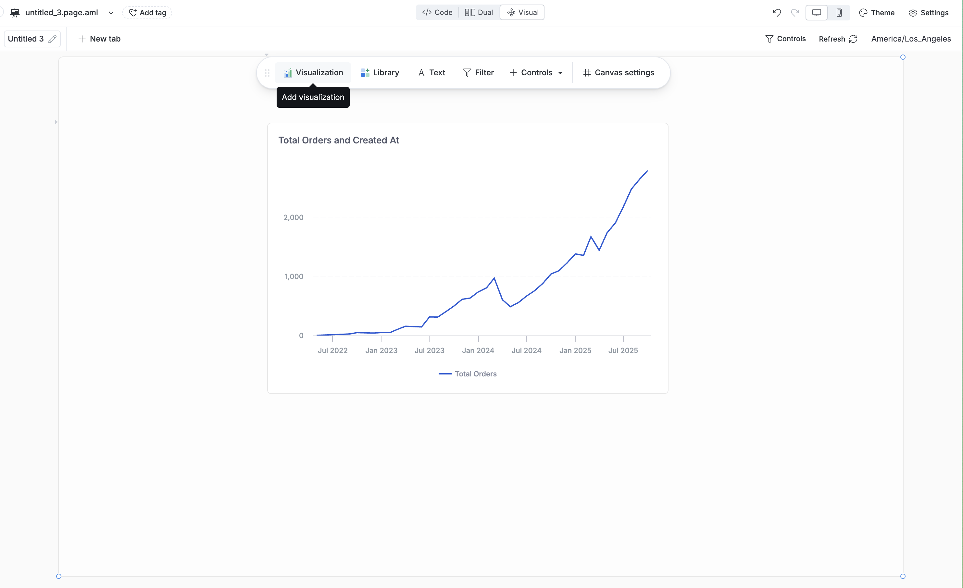The image size is (963, 588).
Task: Click the top-right canvas resize handle
Action: 903,57
